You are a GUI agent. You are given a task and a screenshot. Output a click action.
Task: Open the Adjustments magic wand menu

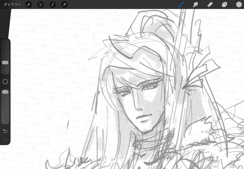pyautogui.click(x=41, y=5)
